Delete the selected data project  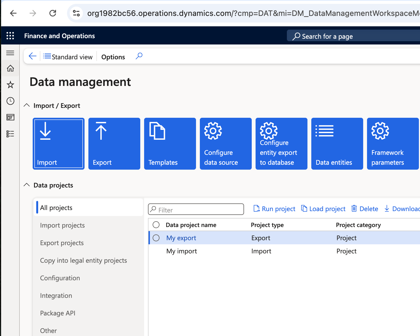click(365, 209)
